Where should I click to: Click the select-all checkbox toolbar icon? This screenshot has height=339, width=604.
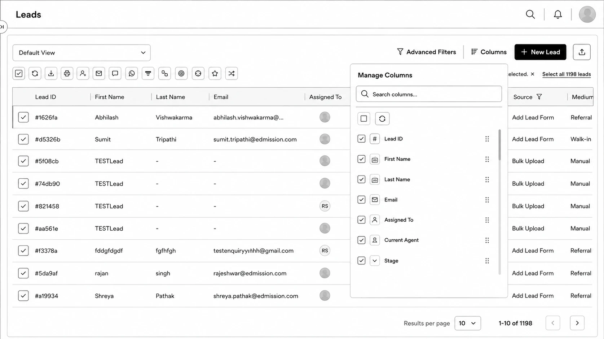click(x=19, y=73)
